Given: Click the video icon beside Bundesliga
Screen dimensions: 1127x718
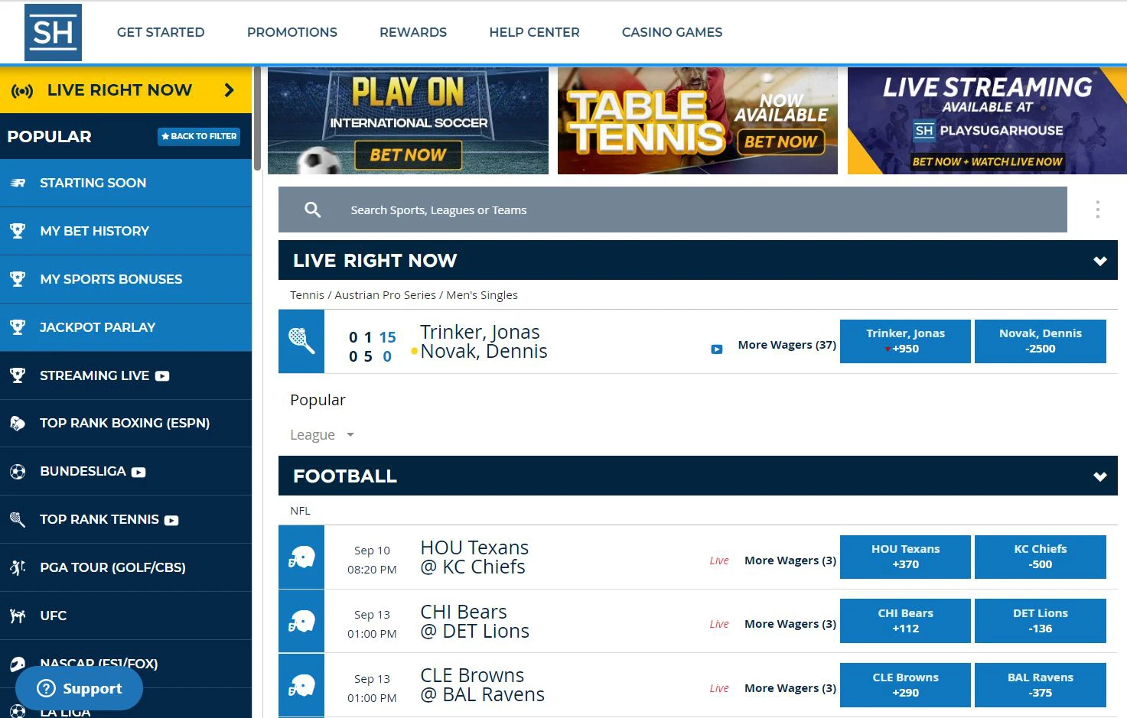Looking at the screenshot, I should click(x=138, y=473).
